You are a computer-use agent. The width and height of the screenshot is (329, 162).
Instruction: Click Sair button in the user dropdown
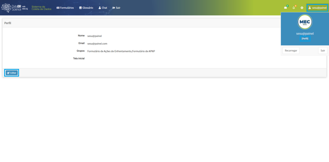323,50
